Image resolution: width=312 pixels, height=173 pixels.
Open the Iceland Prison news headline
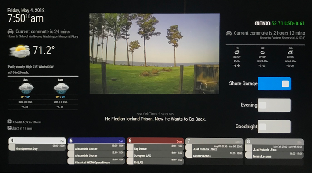155,119
